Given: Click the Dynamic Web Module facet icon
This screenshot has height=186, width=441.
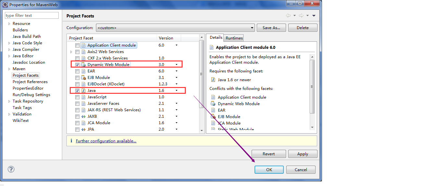Looking at the screenshot, I should (x=83, y=65).
